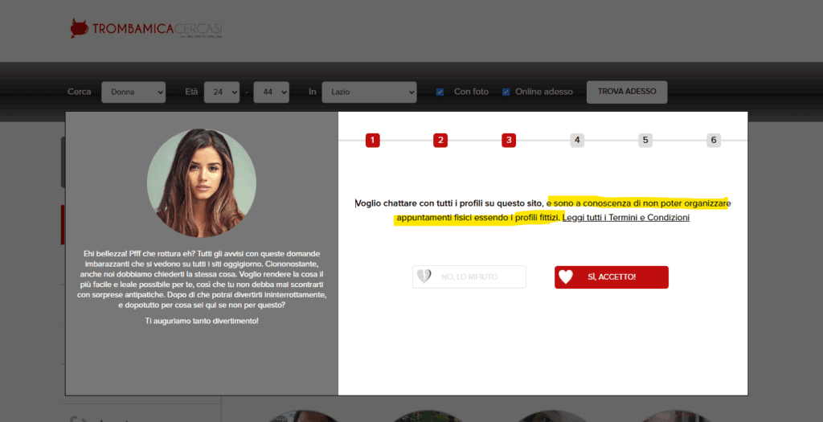Open the region dropdown showing Lazio
The width and height of the screenshot is (823, 422).
(369, 92)
